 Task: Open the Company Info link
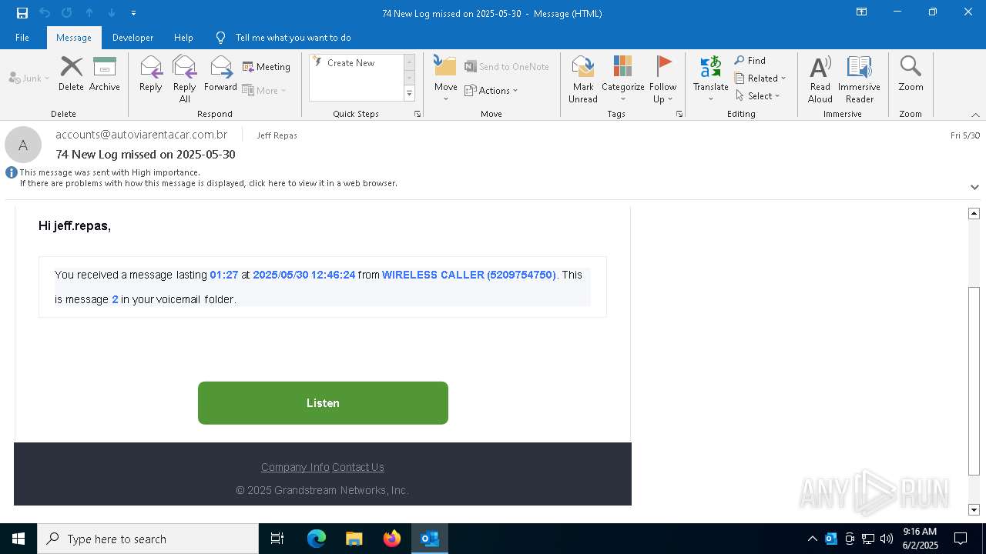(x=295, y=467)
